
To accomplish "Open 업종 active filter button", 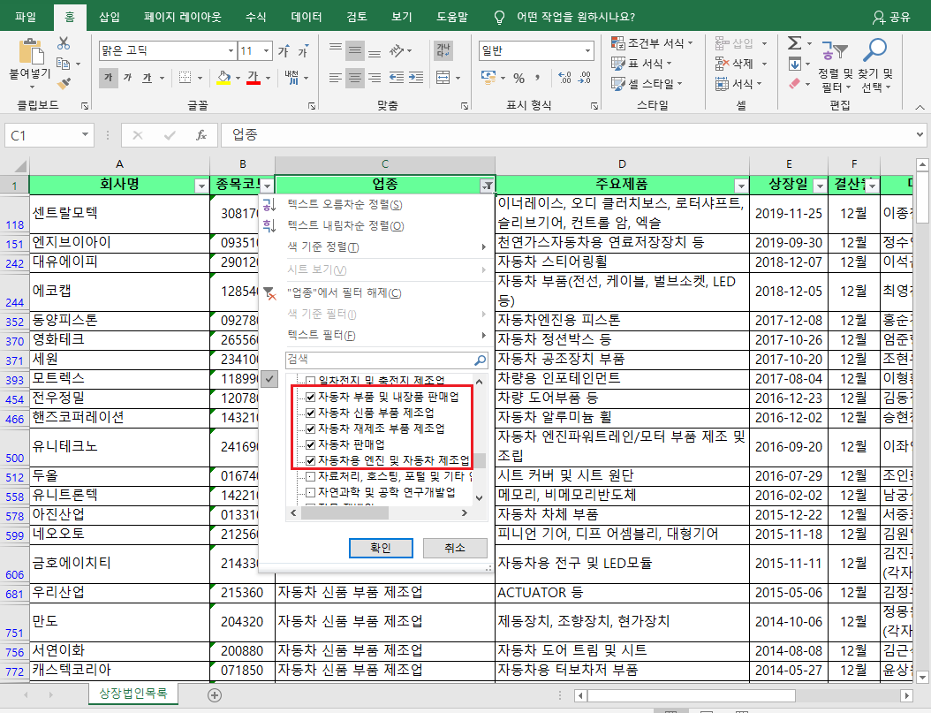I will [x=487, y=186].
